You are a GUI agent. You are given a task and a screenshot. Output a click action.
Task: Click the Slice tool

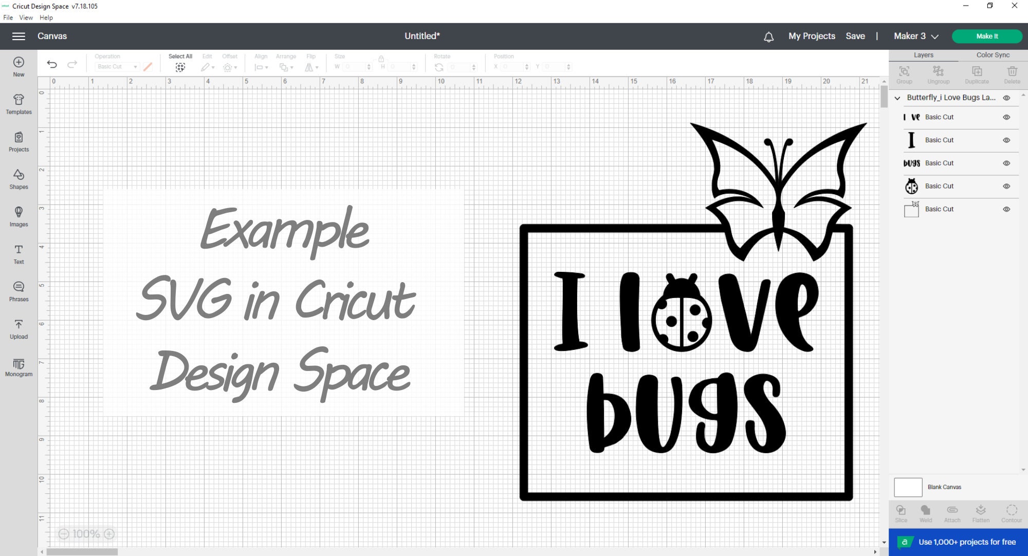click(901, 513)
